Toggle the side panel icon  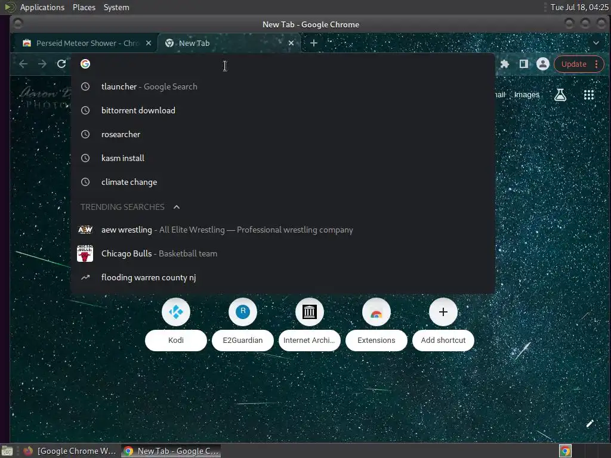[524, 64]
